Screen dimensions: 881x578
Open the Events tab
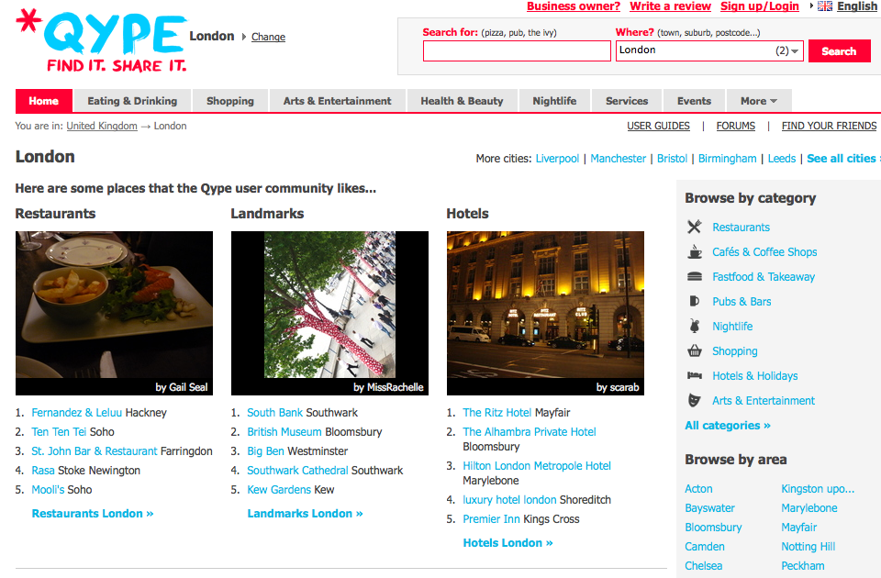click(694, 101)
